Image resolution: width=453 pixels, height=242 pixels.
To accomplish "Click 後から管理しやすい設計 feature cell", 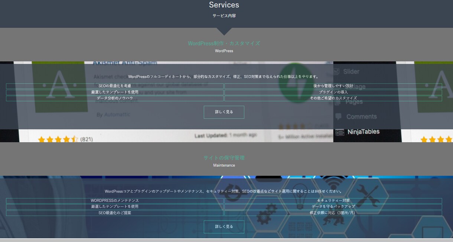I will click(333, 86).
